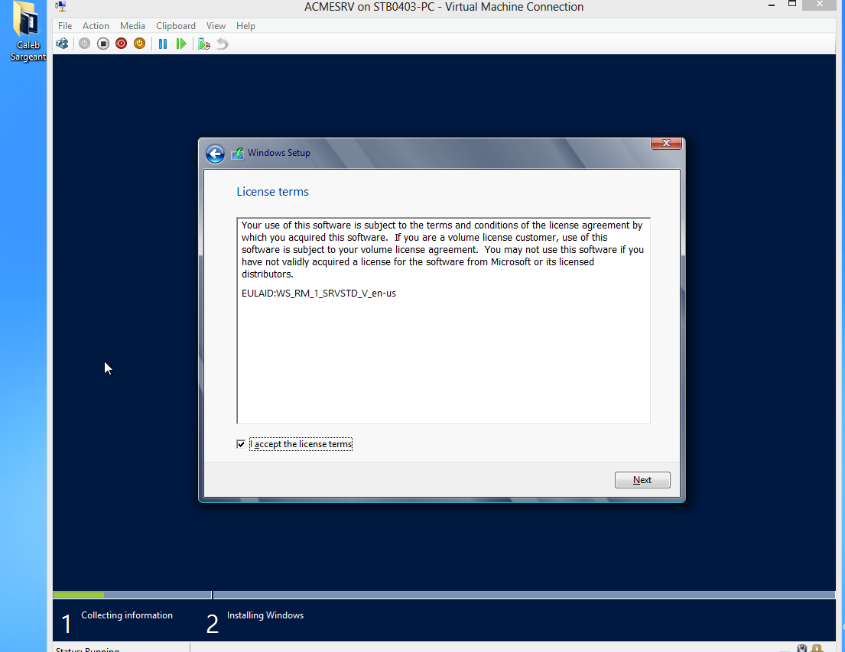Click the green Reset toolbar icon
The width and height of the screenshot is (845, 652).
click(181, 44)
